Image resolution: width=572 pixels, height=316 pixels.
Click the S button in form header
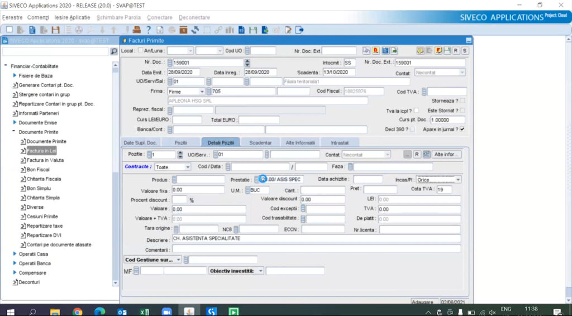(x=464, y=51)
